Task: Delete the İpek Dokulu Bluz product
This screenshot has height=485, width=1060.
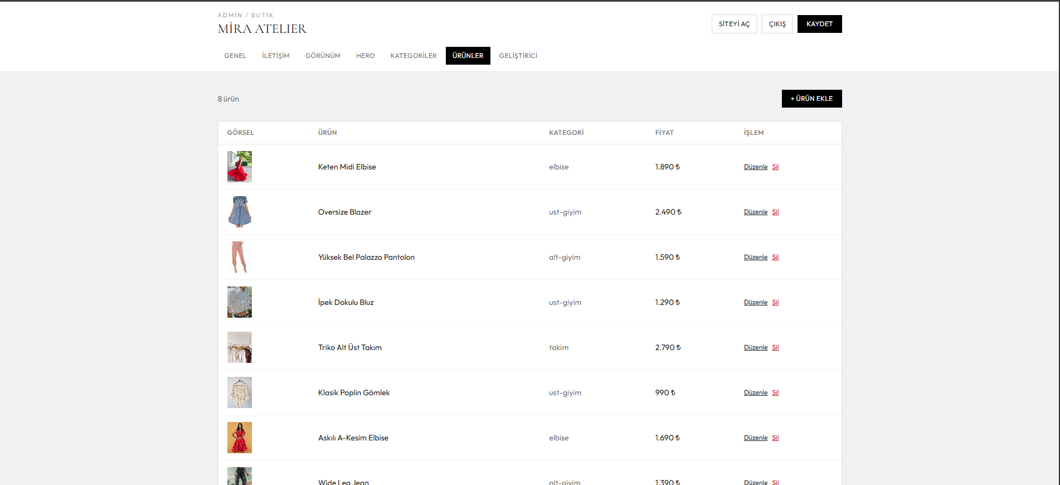Action: [x=775, y=302]
